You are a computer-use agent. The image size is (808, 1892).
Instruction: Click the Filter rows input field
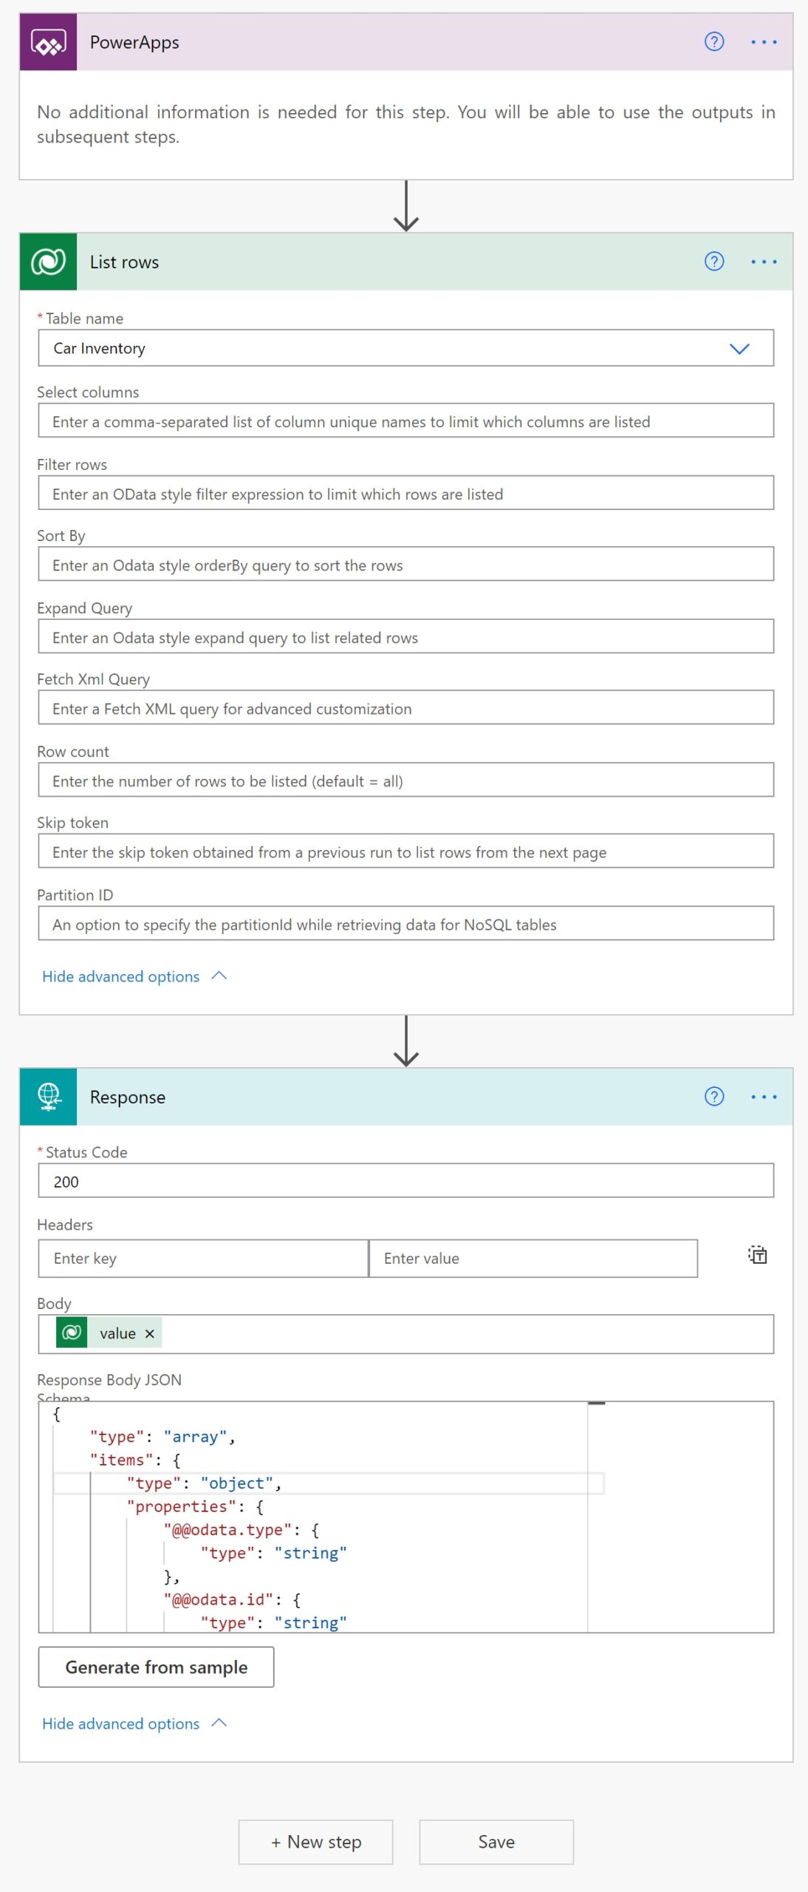[x=405, y=493]
